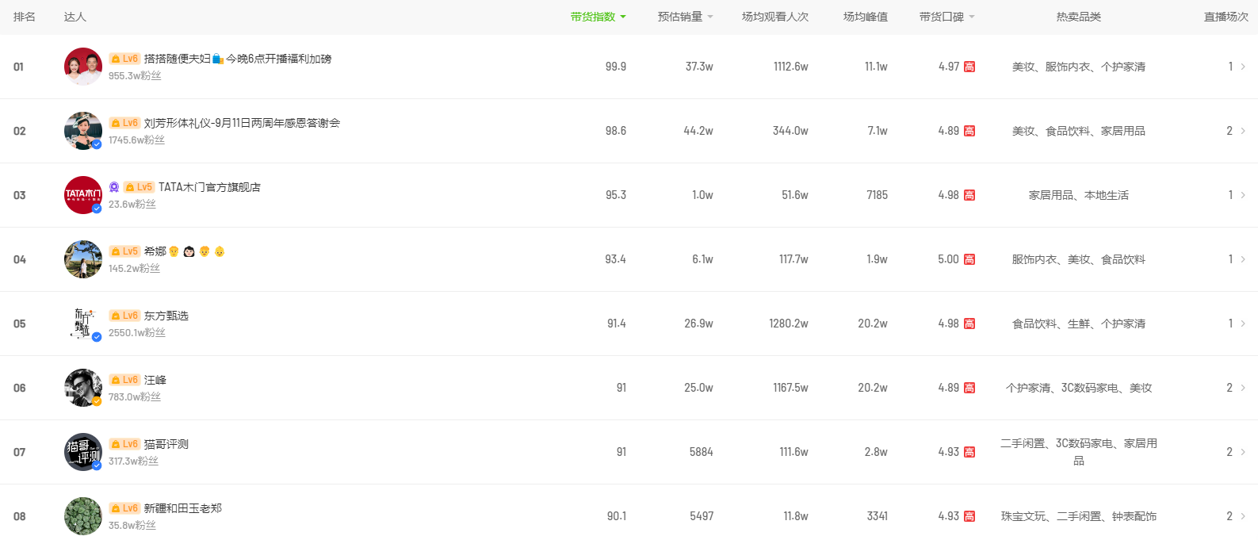Click the Lv6 badge beside 汪峰
The height and width of the screenshot is (540, 1258).
(x=124, y=380)
